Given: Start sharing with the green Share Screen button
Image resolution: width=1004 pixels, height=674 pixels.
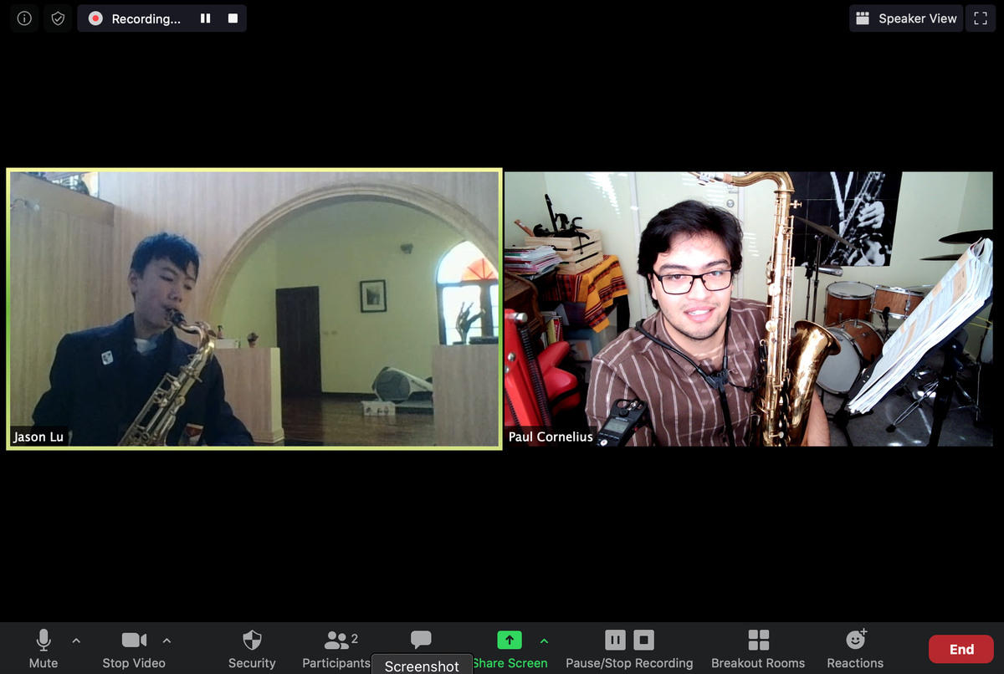Looking at the screenshot, I should coord(510,649).
